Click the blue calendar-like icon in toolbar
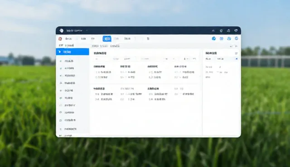Viewport: 290px width, 167px height. click(222, 39)
